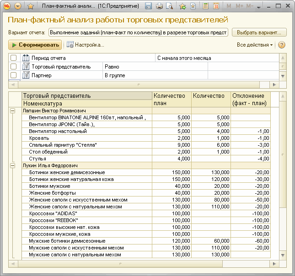Enable the Период отчета filter checkbox
The image size is (295, 276).
point(14,58)
